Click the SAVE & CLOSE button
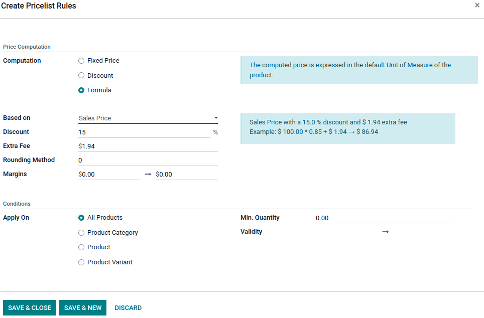The height and width of the screenshot is (318, 484). (x=29, y=307)
